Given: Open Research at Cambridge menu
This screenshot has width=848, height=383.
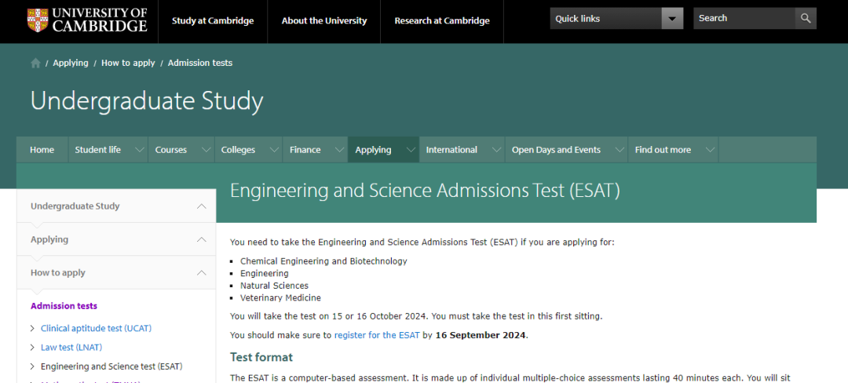Looking at the screenshot, I should [442, 21].
